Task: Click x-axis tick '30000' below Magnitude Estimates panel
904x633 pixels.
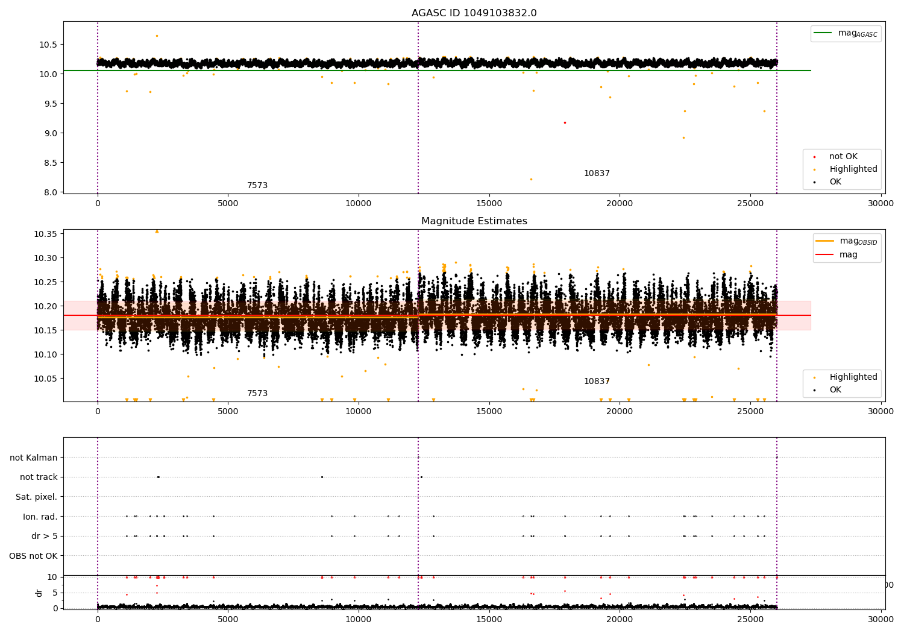Action: pos(880,412)
